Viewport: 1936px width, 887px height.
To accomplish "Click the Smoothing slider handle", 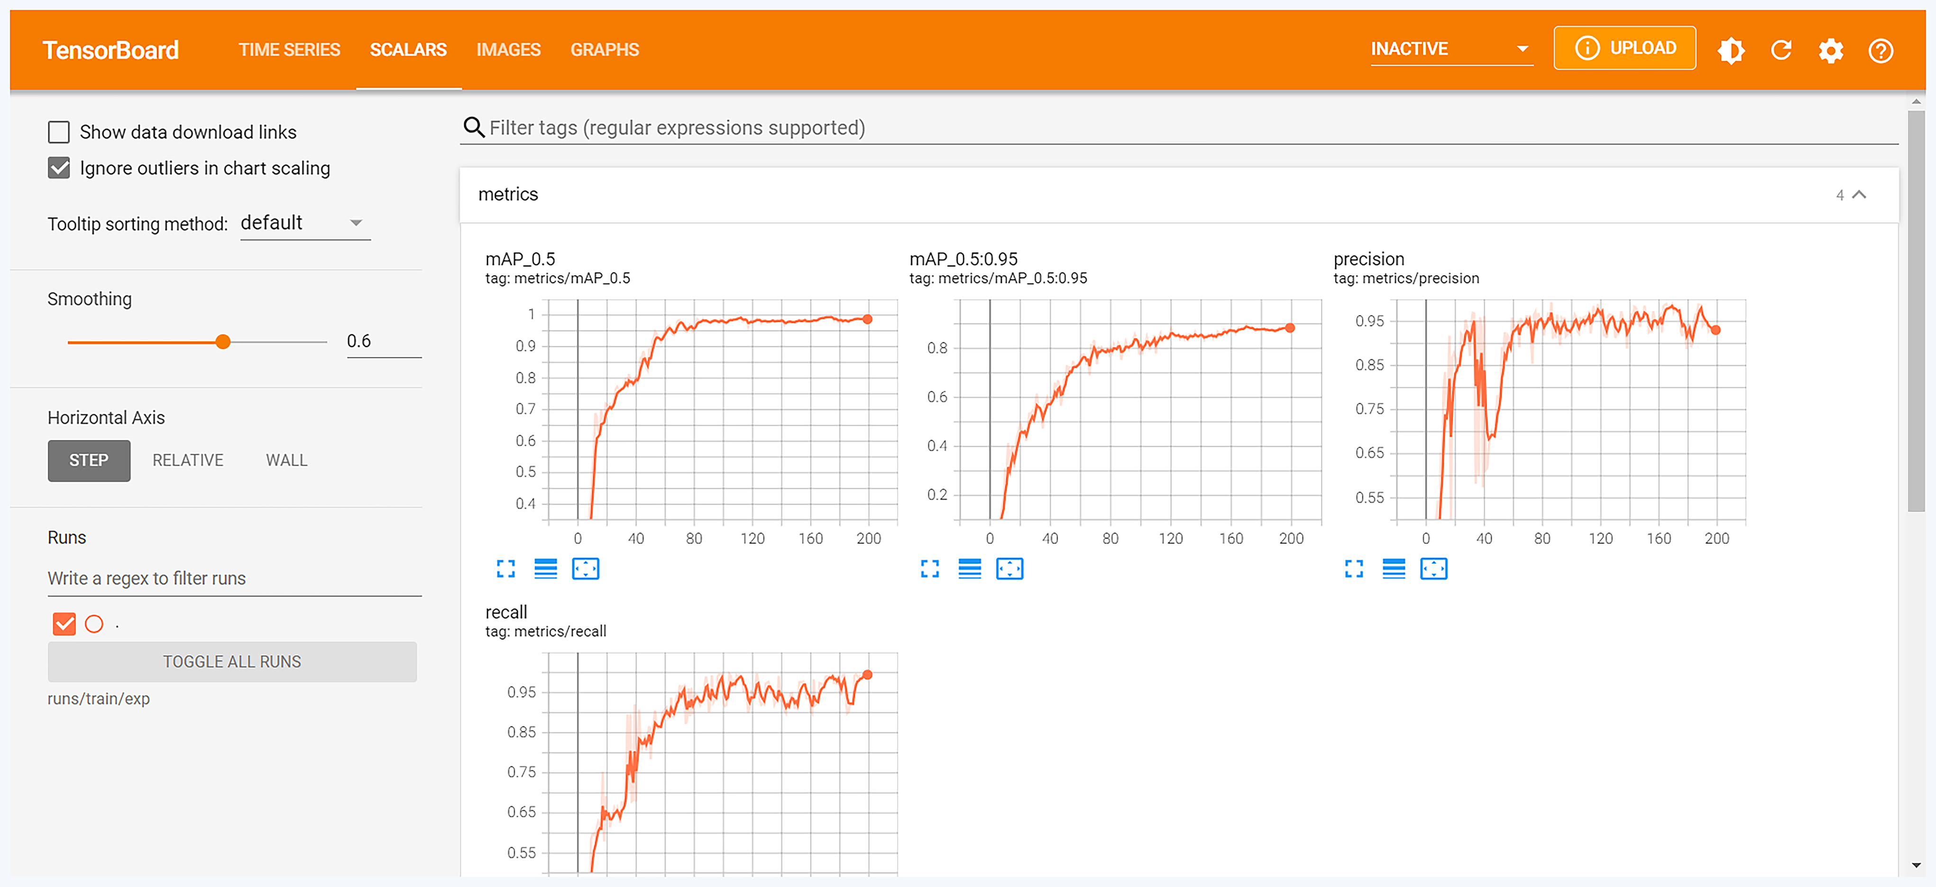I will click(222, 342).
